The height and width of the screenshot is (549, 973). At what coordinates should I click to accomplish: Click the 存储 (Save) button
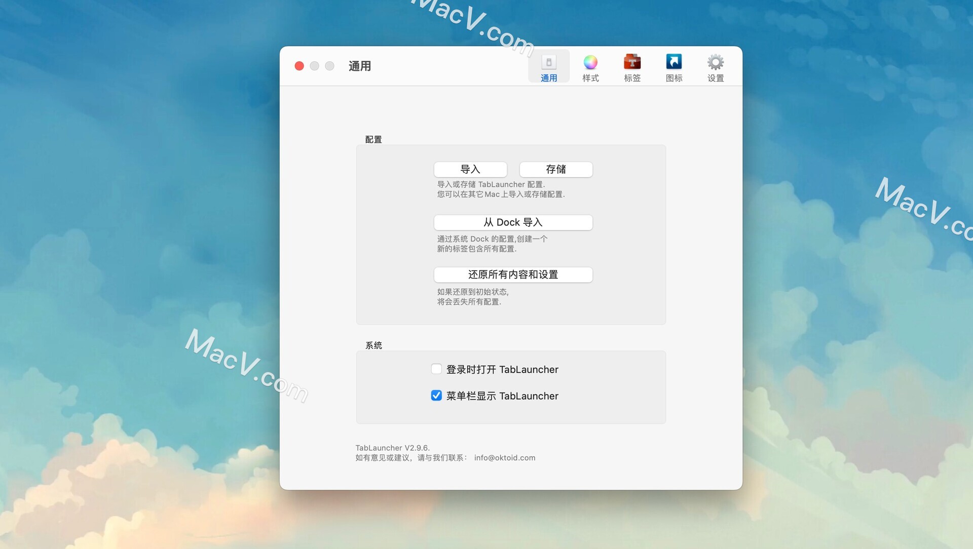(556, 170)
